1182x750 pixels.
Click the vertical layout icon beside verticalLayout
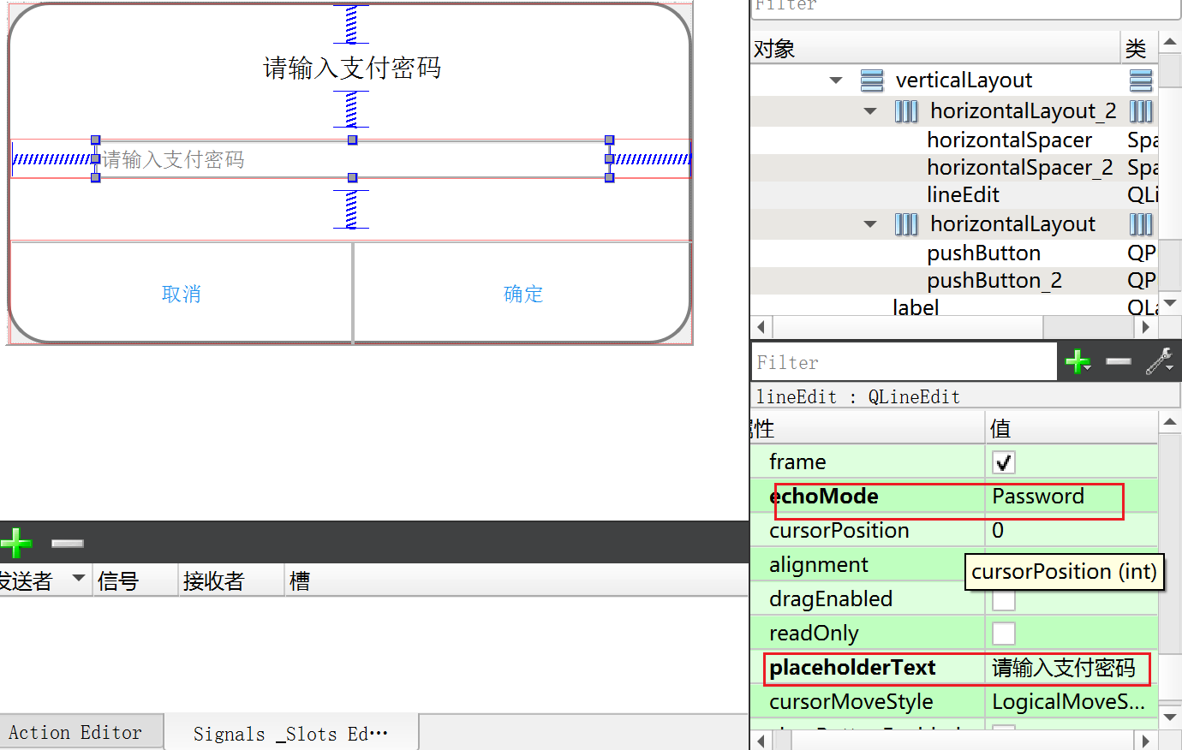[871, 80]
